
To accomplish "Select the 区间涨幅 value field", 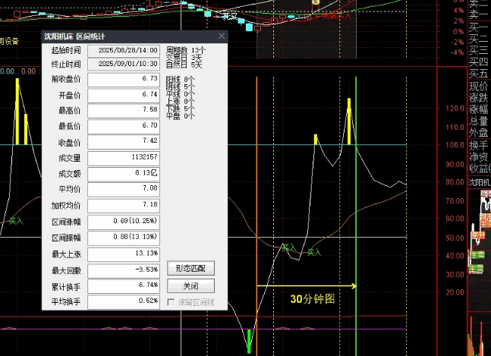I will (124, 221).
